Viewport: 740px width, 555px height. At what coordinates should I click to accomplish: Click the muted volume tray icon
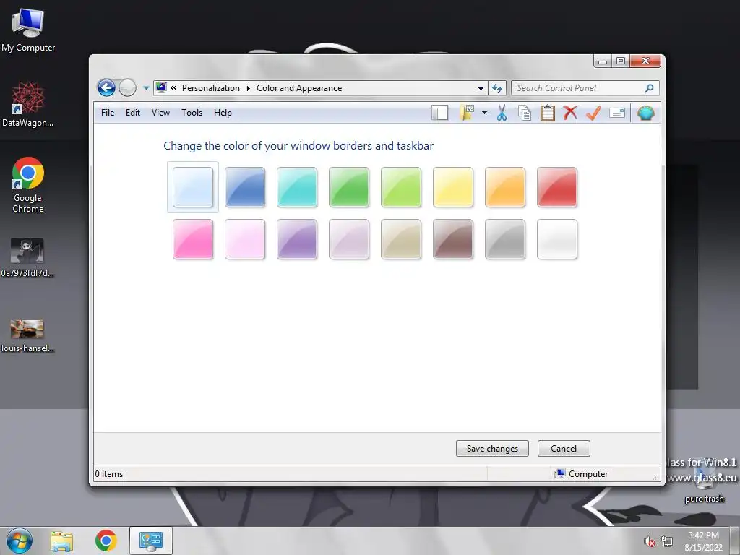650,542
